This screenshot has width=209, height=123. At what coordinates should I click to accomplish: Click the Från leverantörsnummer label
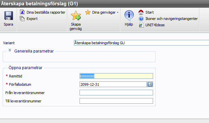click(25, 93)
